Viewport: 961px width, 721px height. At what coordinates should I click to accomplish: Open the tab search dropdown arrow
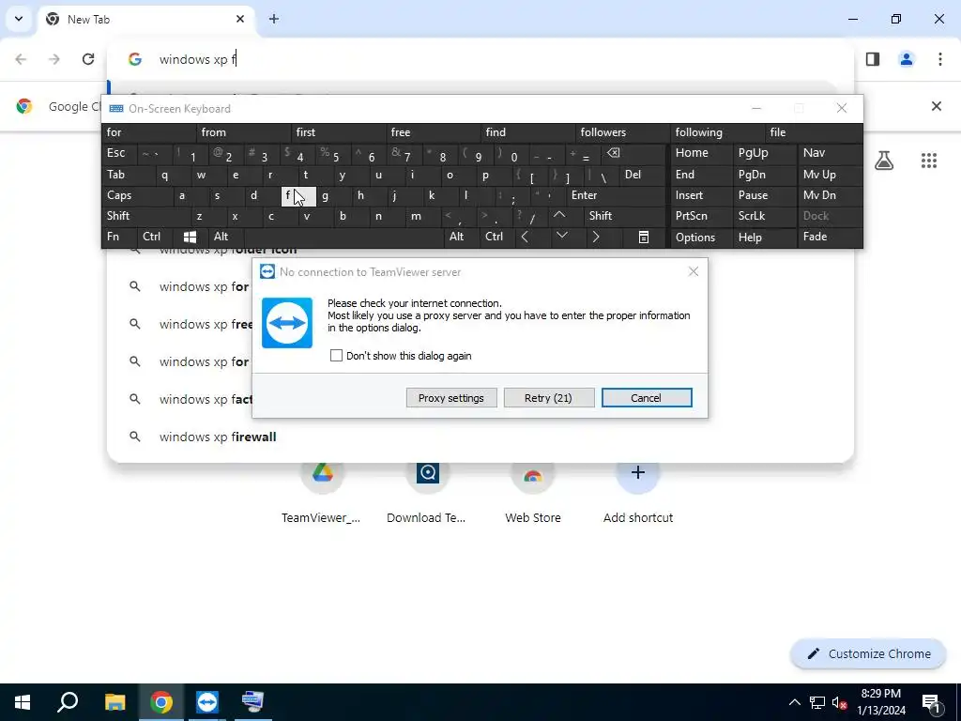click(x=19, y=19)
